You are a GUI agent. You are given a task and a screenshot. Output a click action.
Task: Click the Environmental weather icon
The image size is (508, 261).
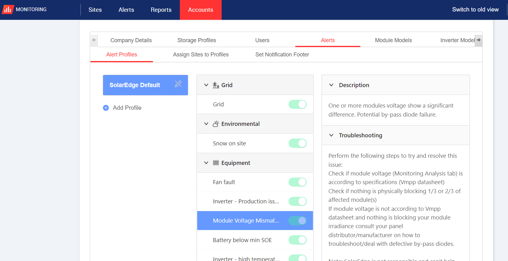[216, 124]
